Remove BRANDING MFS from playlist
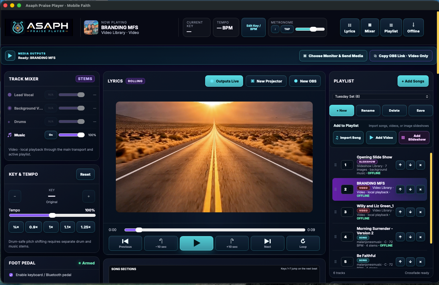439x285 pixels. (x=421, y=189)
